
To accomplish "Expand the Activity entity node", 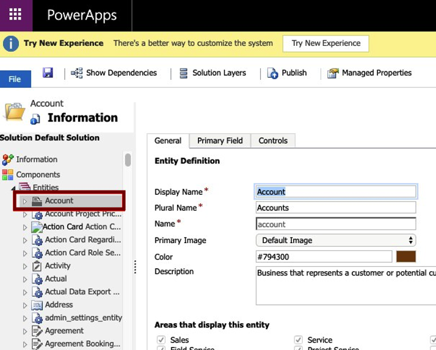I will 25,266.
